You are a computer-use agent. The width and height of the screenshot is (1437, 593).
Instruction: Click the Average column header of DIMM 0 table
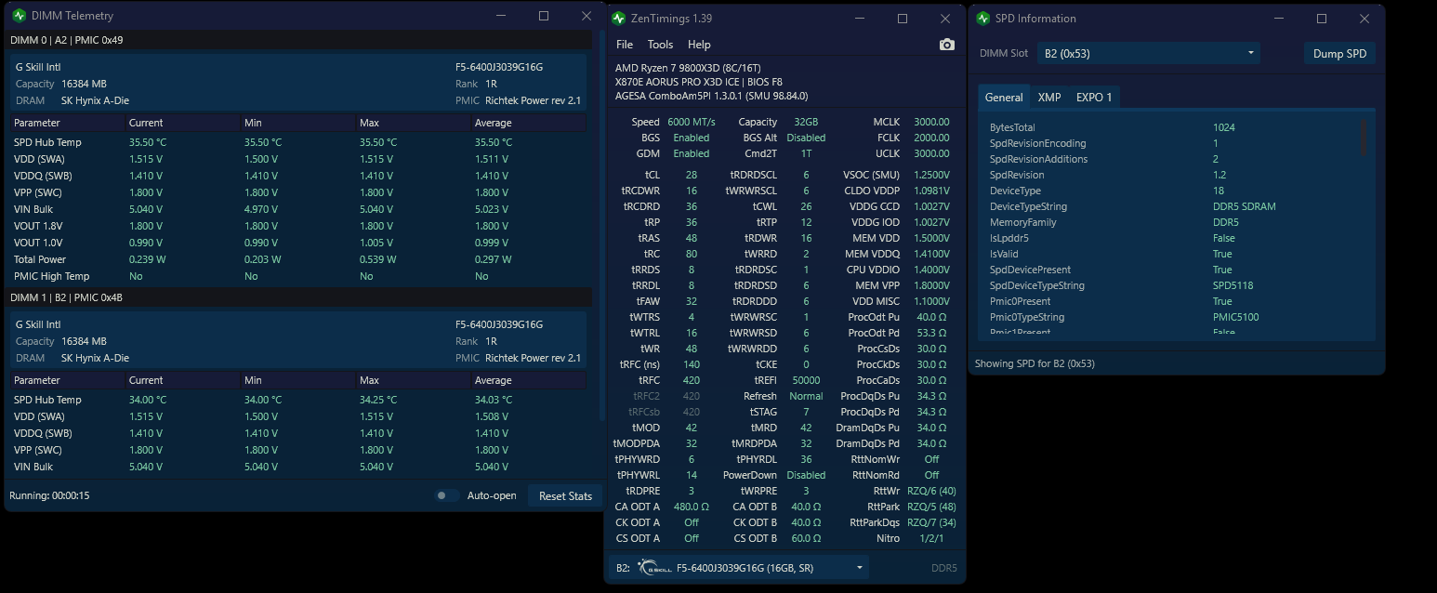529,123
